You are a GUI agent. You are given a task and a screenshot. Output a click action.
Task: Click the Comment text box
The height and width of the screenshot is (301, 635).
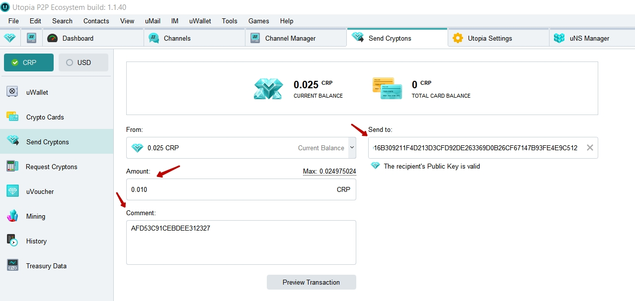pyautogui.click(x=241, y=242)
